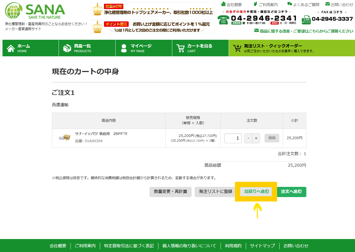Open サイトマップ in the footer

[x=262, y=246]
